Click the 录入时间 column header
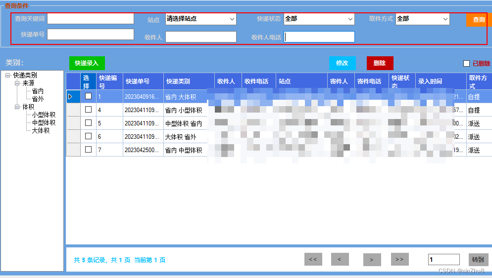The image size is (492, 278). pos(441,81)
